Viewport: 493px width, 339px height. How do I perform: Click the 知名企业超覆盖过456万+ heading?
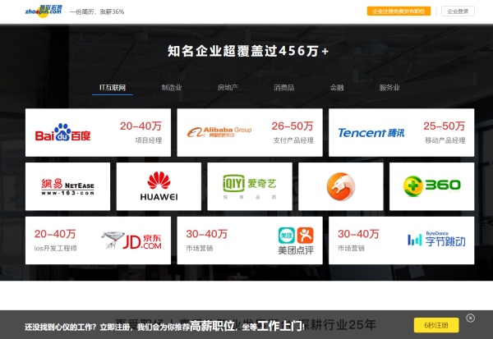pos(248,51)
